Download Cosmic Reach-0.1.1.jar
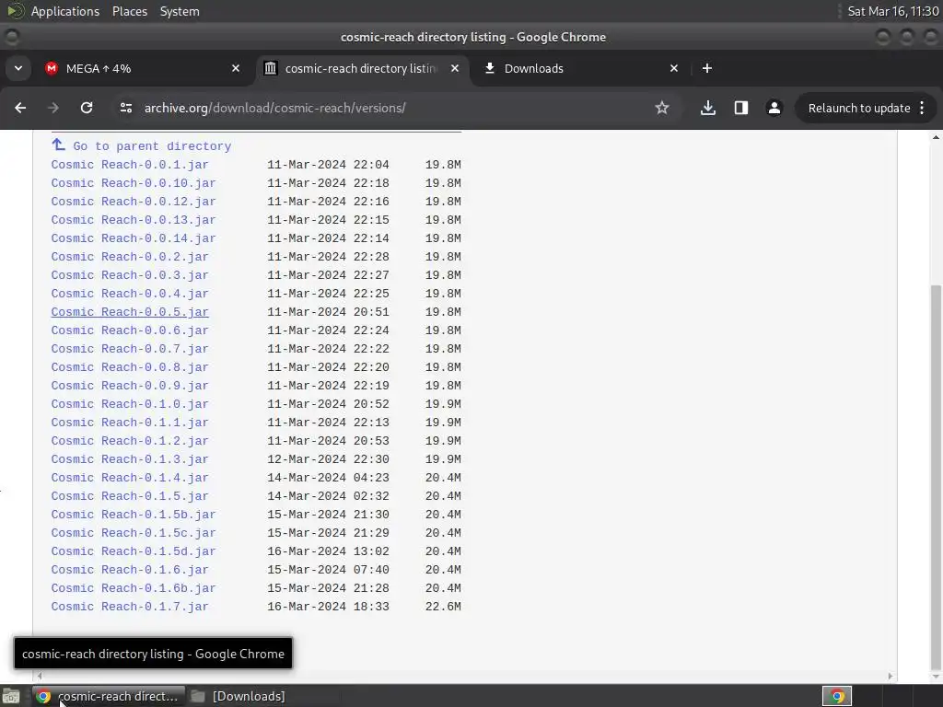 [x=129, y=422]
